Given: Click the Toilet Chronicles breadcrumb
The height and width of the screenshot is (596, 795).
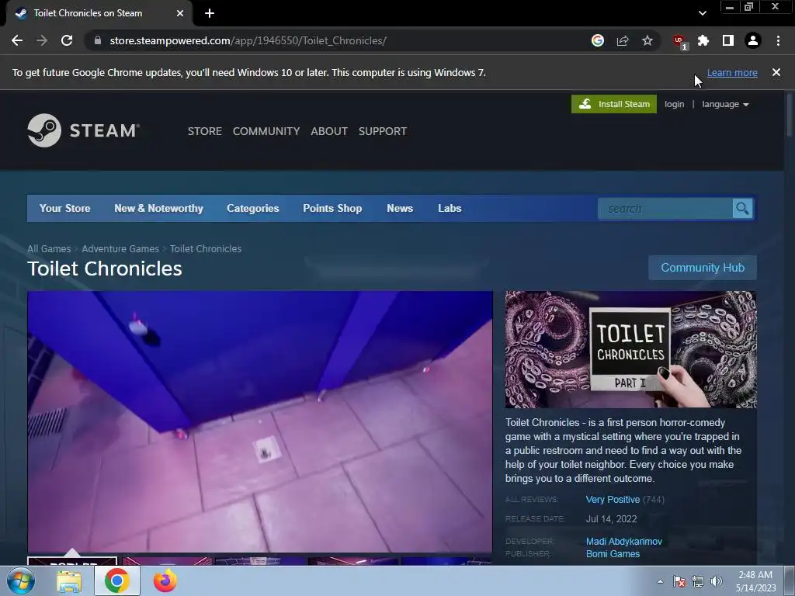Looking at the screenshot, I should pos(205,249).
